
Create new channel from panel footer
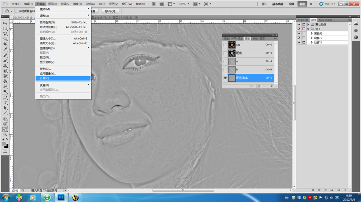coord(265,86)
